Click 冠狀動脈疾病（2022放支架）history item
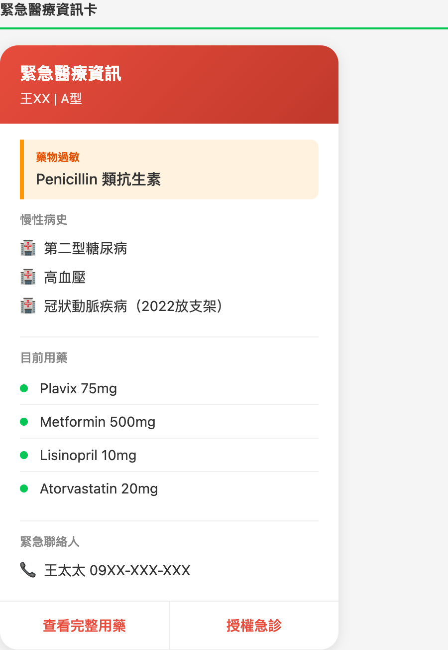Screen dimensions: 448x650 pos(133,306)
